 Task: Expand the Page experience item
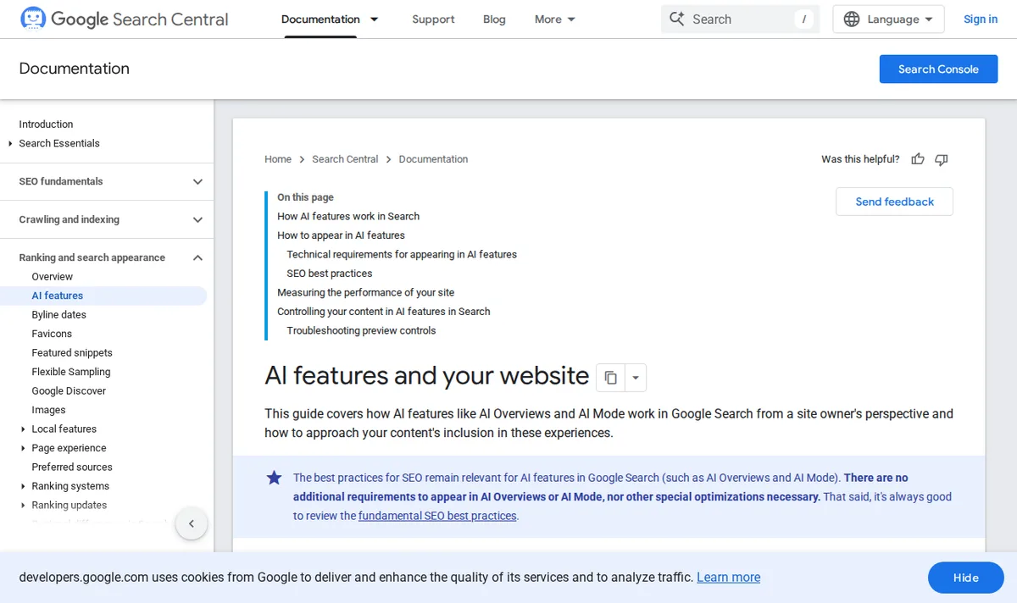[23, 448]
